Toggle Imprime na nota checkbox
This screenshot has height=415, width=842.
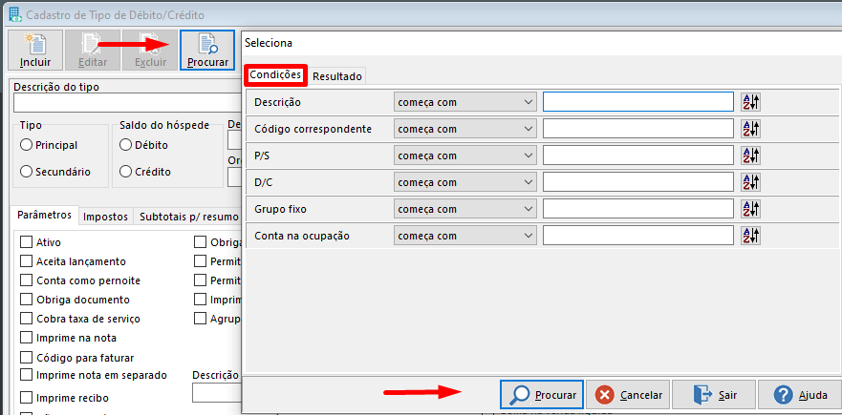pyautogui.click(x=26, y=339)
